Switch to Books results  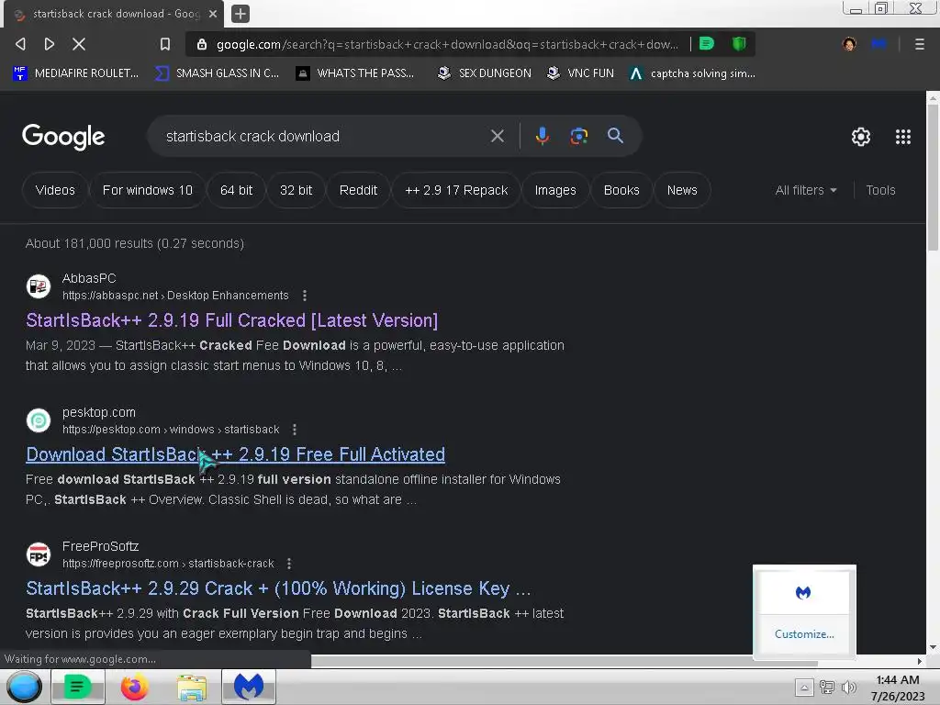tap(621, 190)
